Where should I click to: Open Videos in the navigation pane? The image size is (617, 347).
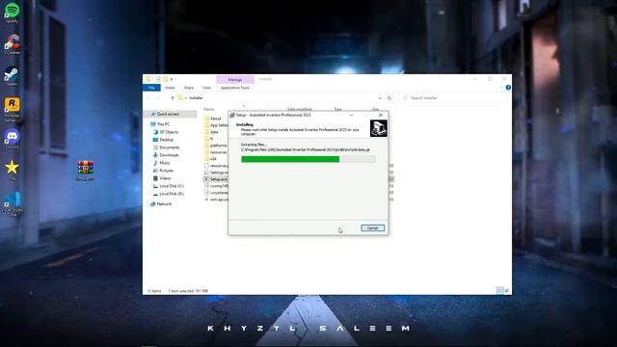pyautogui.click(x=162, y=178)
